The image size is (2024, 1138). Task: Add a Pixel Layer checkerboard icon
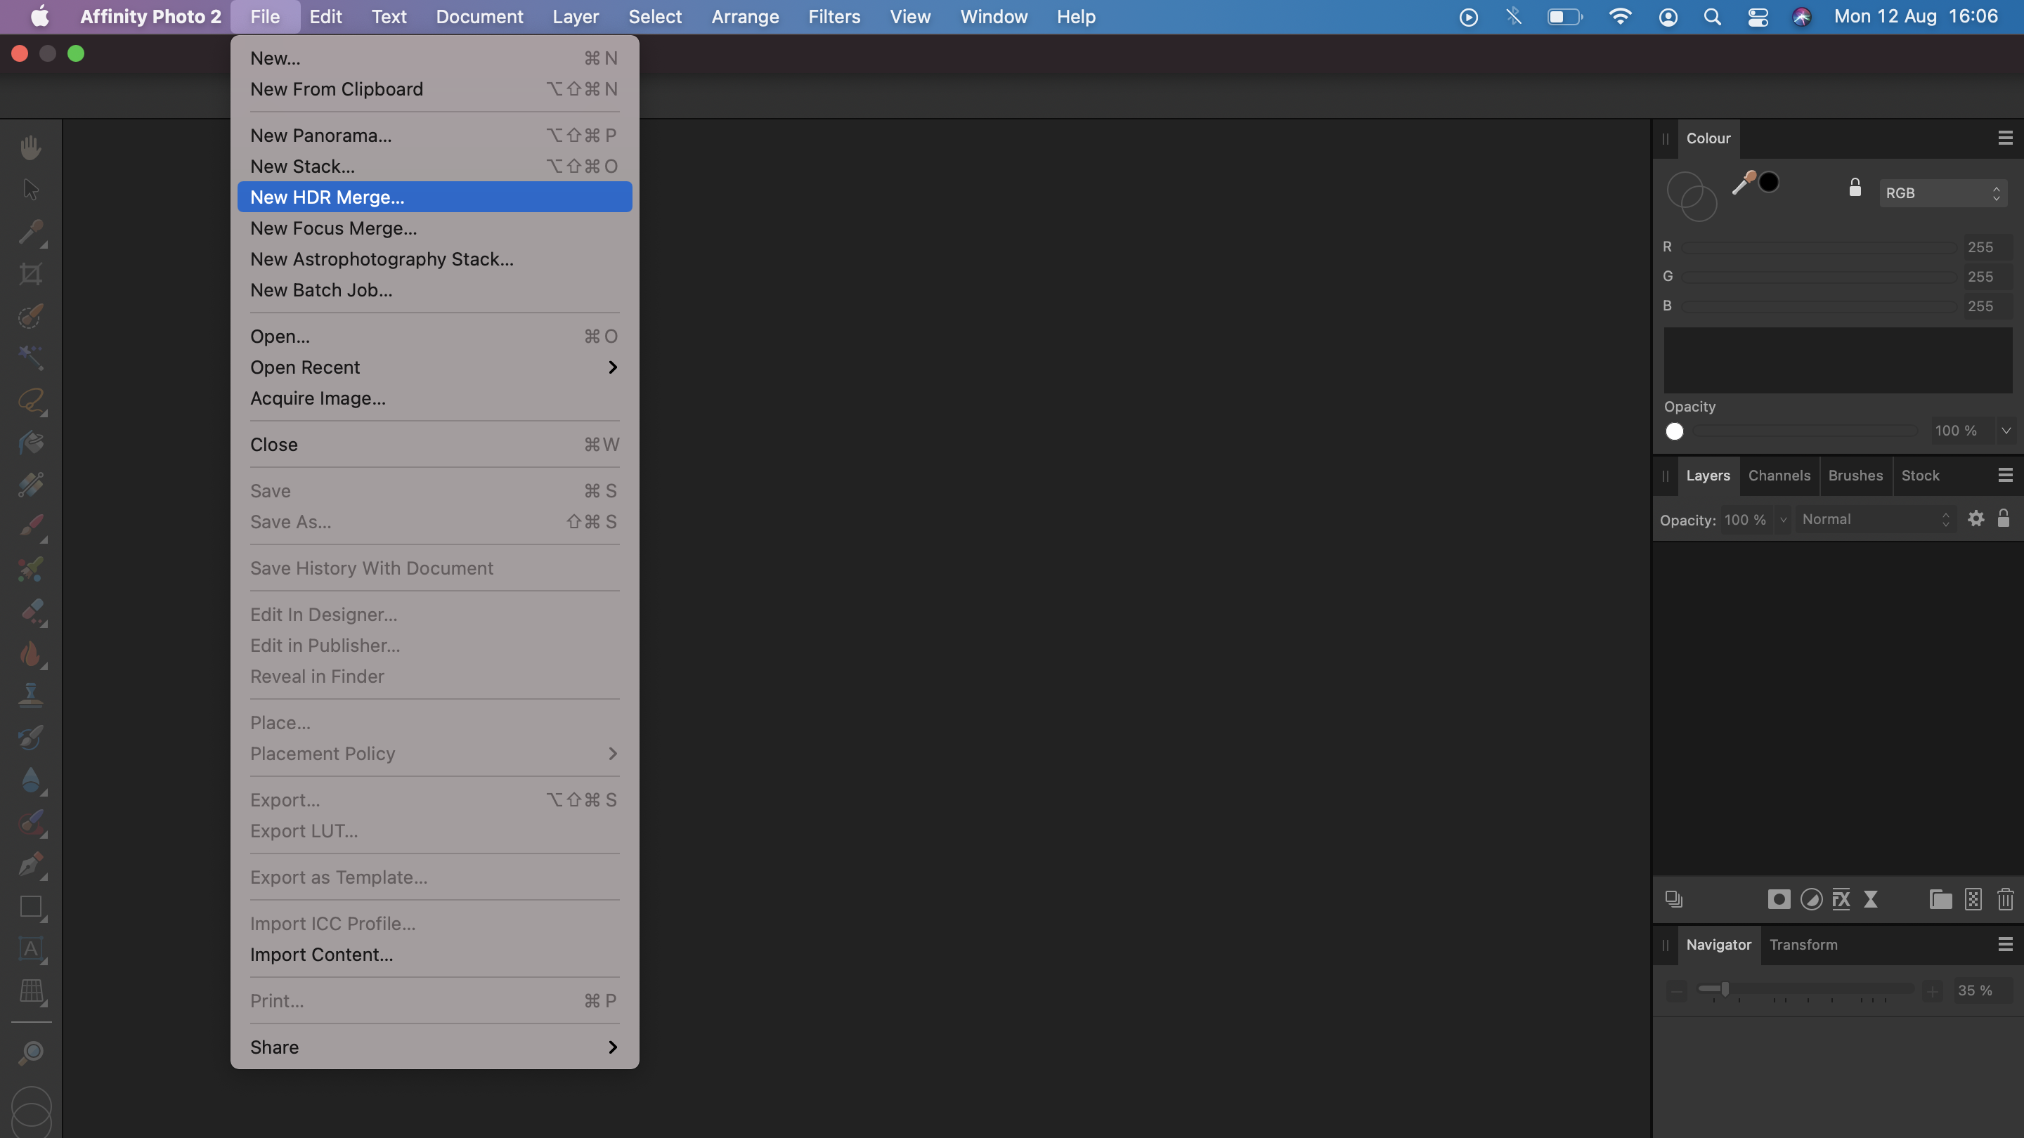[1973, 899]
